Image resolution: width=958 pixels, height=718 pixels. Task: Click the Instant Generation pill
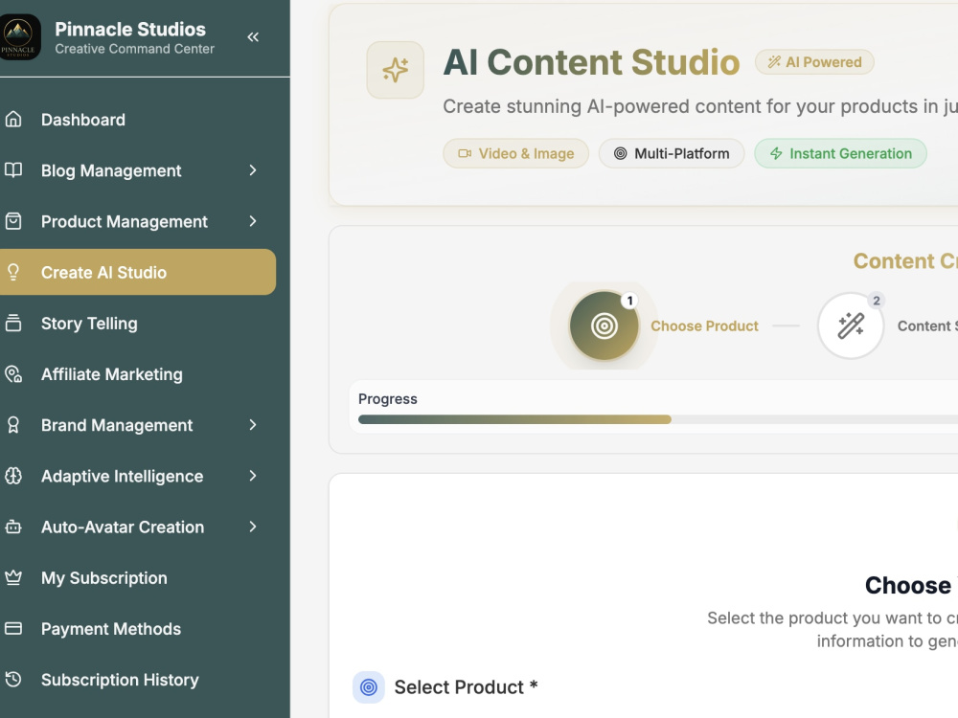(x=840, y=153)
